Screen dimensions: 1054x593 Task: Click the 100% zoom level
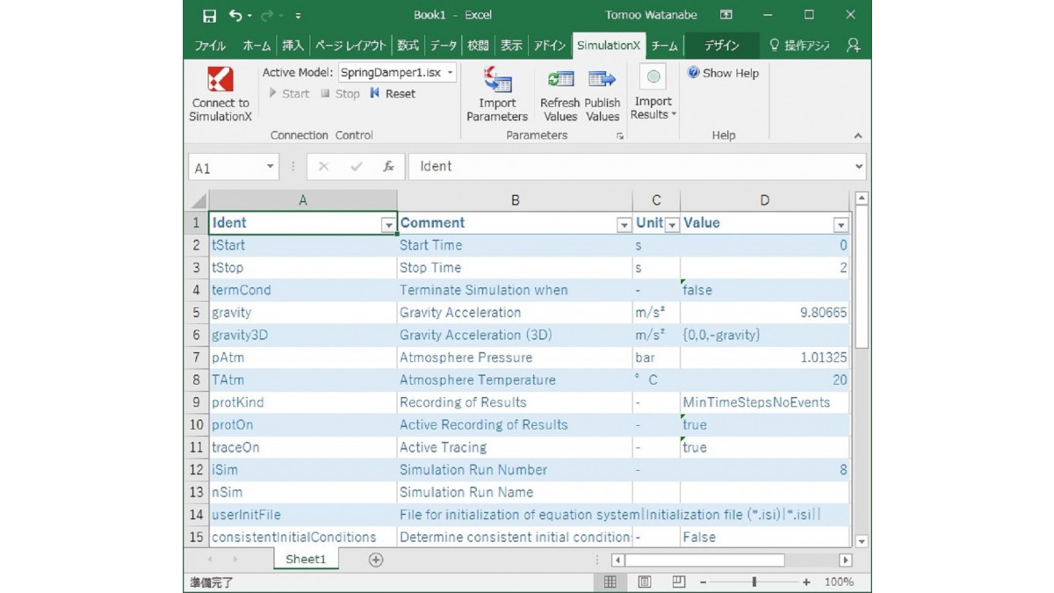[x=839, y=582]
